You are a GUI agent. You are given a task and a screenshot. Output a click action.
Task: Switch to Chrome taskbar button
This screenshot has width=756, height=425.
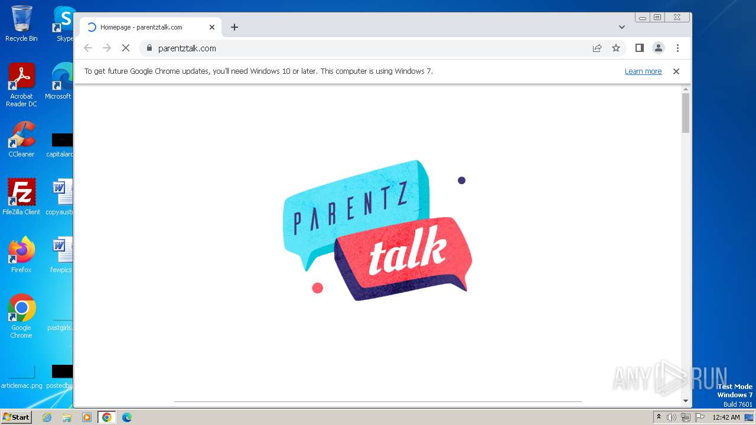click(x=107, y=417)
